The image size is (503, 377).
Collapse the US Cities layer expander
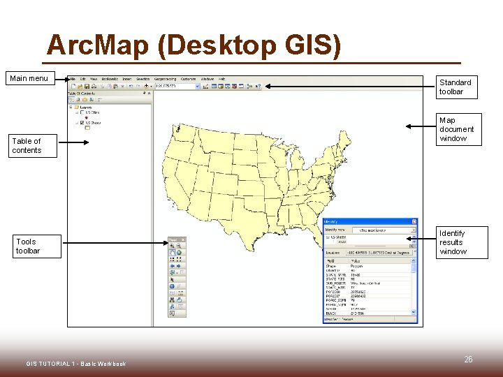pos(77,112)
